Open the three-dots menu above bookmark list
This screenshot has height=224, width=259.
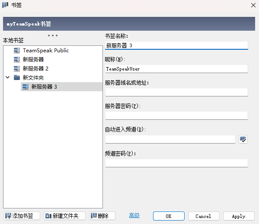pyautogui.click(x=53, y=35)
